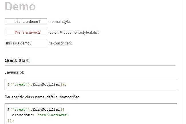Screen dimensions: 186x124
Task: Click the italic word 'formnotifier'
Action: [x=69, y=97]
